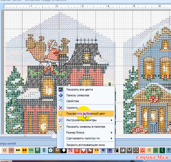Select the brick-brown rectangle-symbol palette swatch
This screenshot has height=162, width=171.
point(90,151)
